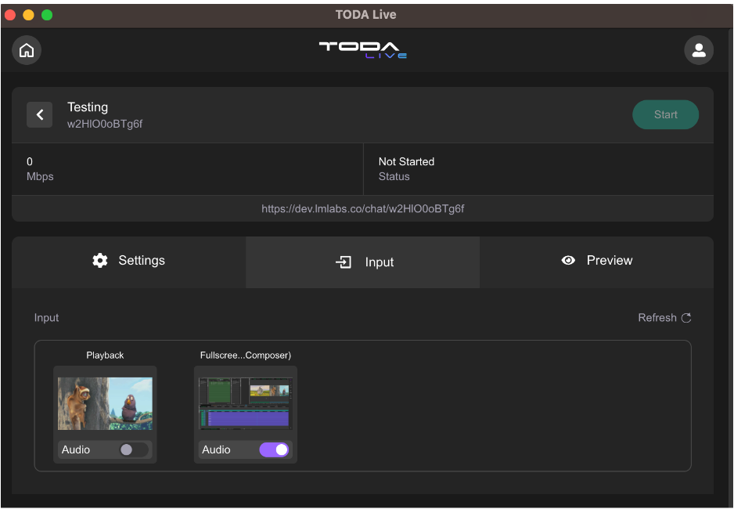The image size is (734, 509).
Task: Start the stream with the Start button
Action: [665, 115]
